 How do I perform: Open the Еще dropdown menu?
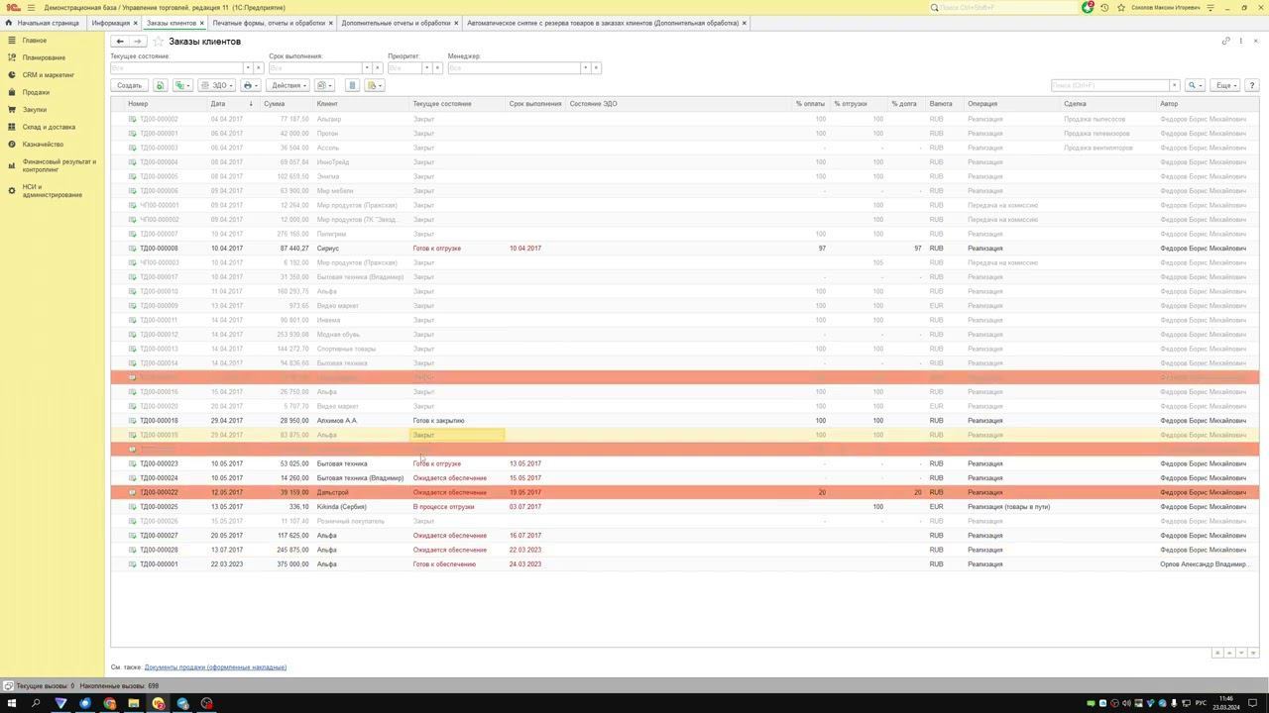pyautogui.click(x=1225, y=85)
